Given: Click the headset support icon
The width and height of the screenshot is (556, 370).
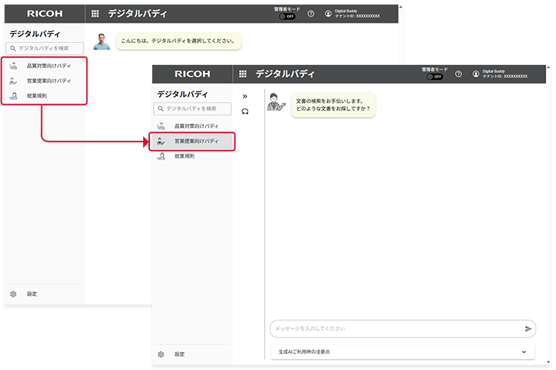Looking at the screenshot, I should (x=244, y=112).
